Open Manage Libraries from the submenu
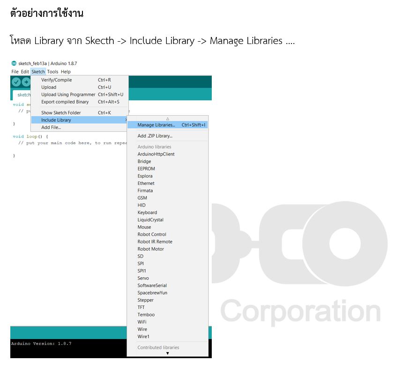This screenshot has height=368, width=409. 156,125
